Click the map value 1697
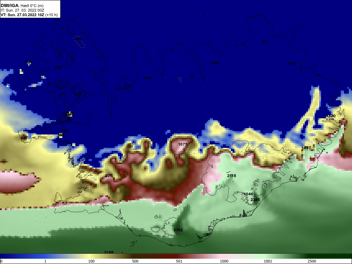Viewport: 352px width, 264px height. pos(306,148)
